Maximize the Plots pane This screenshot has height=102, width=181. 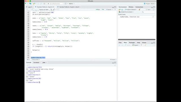pos(154,43)
